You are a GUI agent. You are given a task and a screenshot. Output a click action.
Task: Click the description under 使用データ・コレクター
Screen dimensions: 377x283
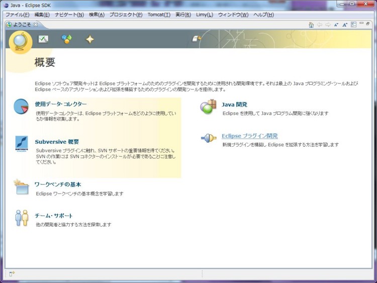(106, 116)
